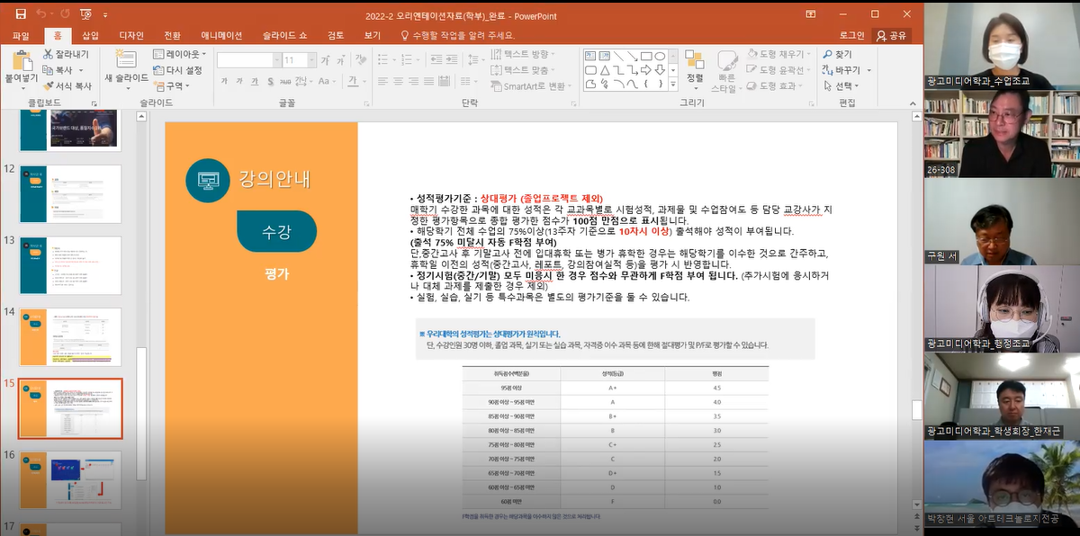Click 로그인 to sign in

(x=852, y=36)
